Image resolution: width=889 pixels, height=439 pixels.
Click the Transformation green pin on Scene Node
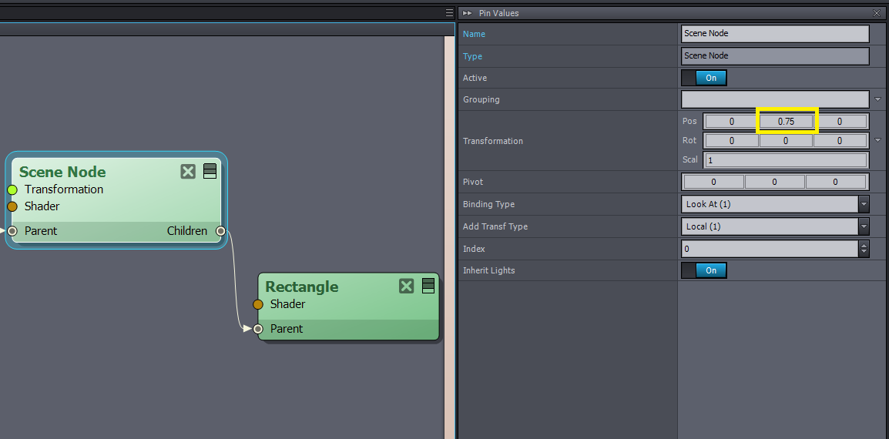click(x=12, y=189)
